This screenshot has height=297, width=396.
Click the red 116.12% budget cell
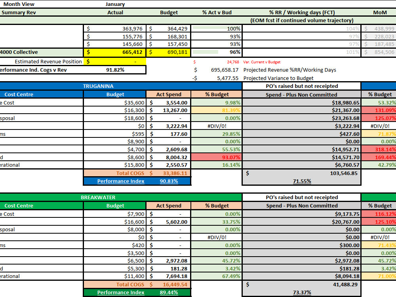pyautogui.click(x=379, y=214)
